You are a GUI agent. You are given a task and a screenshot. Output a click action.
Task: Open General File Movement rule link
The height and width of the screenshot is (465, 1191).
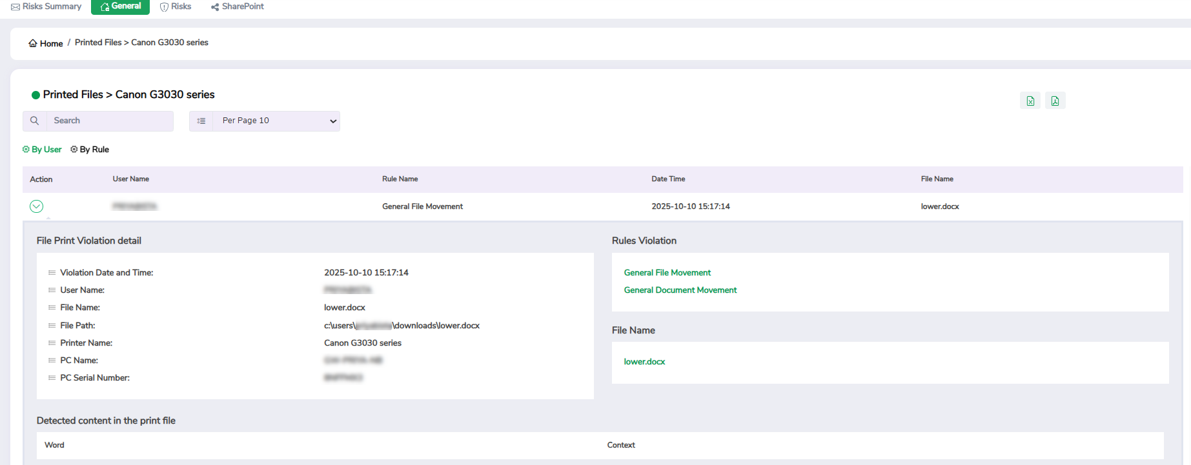(x=667, y=273)
